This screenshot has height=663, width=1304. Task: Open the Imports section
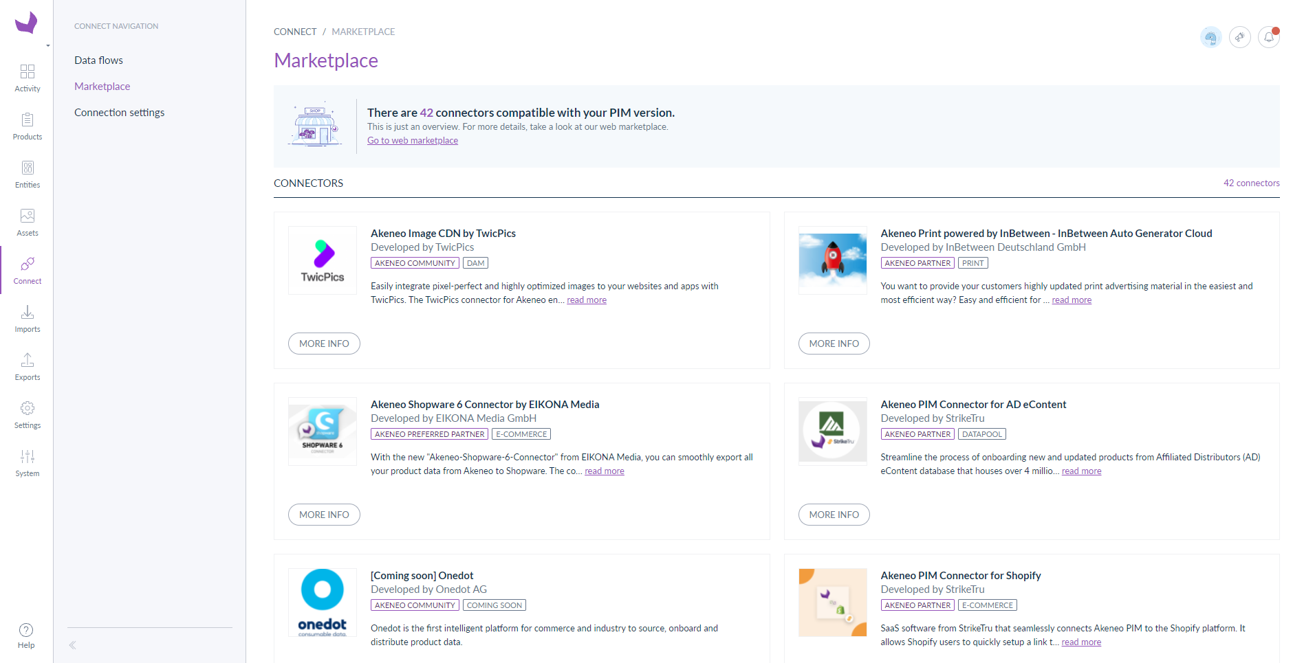tap(28, 319)
